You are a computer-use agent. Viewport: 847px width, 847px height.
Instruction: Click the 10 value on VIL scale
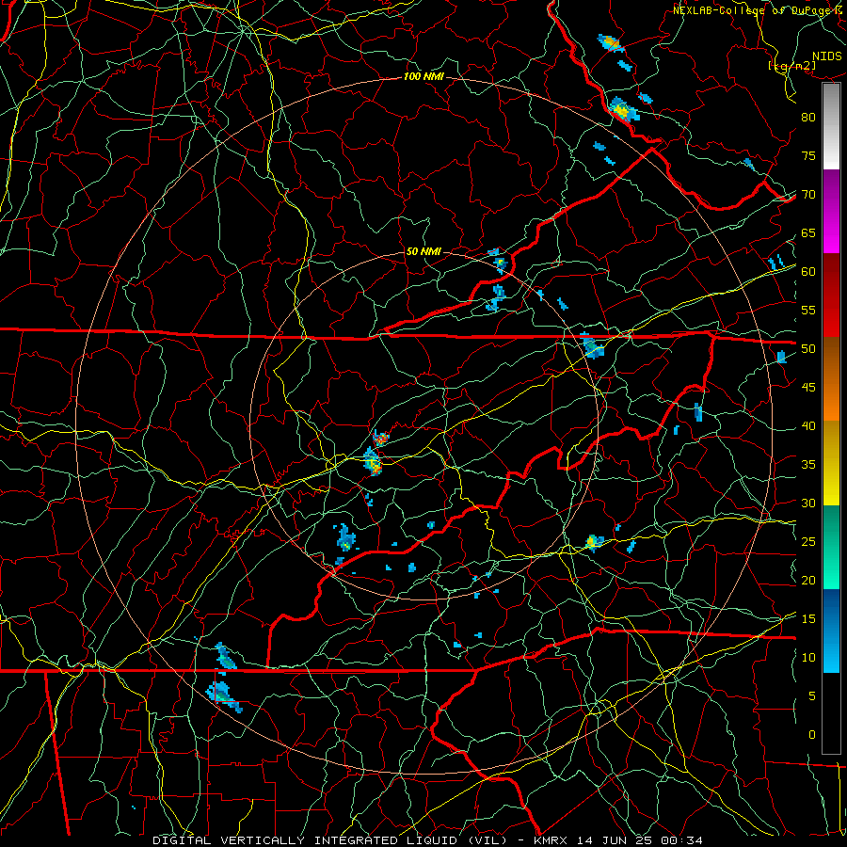808,658
